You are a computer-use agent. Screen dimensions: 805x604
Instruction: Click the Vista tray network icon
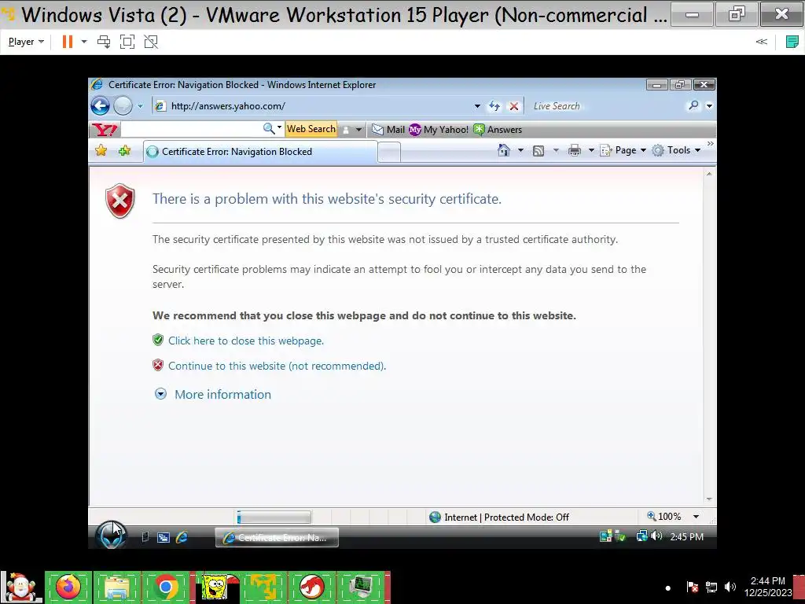coord(641,536)
